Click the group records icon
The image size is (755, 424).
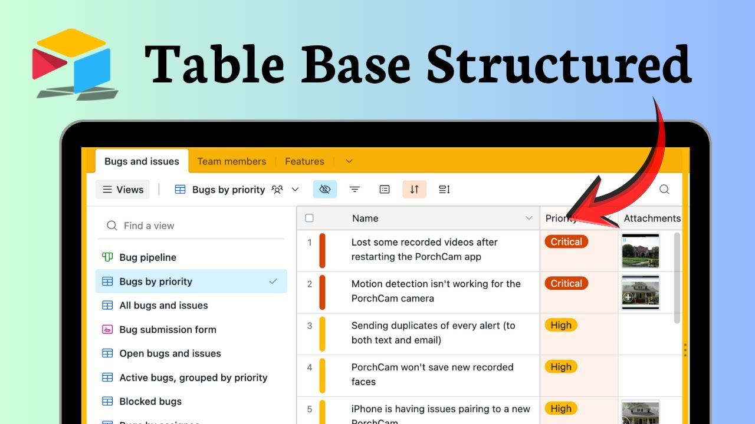click(385, 190)
